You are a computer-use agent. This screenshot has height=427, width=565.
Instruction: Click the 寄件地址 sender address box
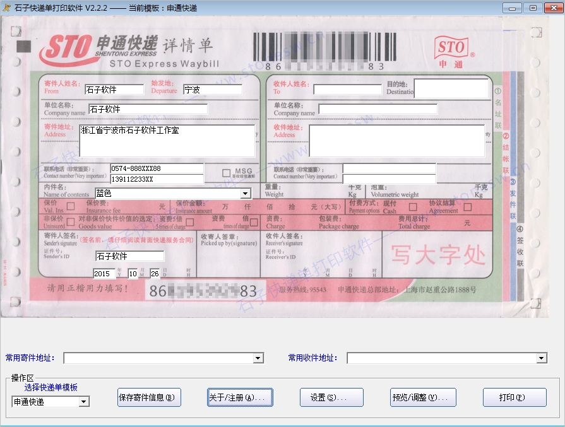click(167, 141)
